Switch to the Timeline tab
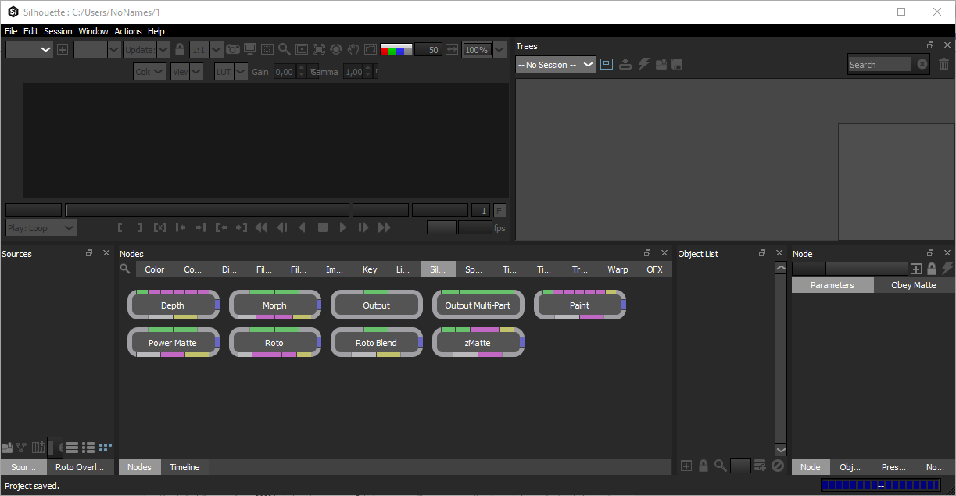 click(x=184, y=467)
